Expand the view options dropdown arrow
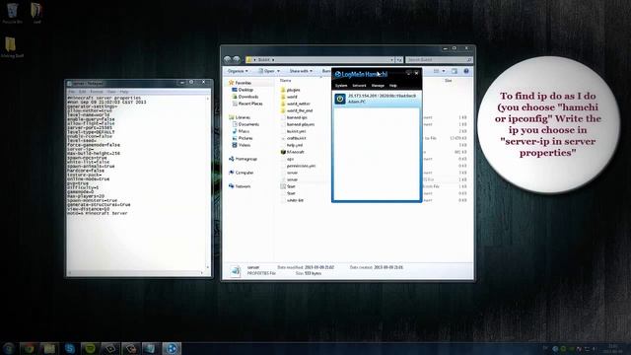 point(444,71)
